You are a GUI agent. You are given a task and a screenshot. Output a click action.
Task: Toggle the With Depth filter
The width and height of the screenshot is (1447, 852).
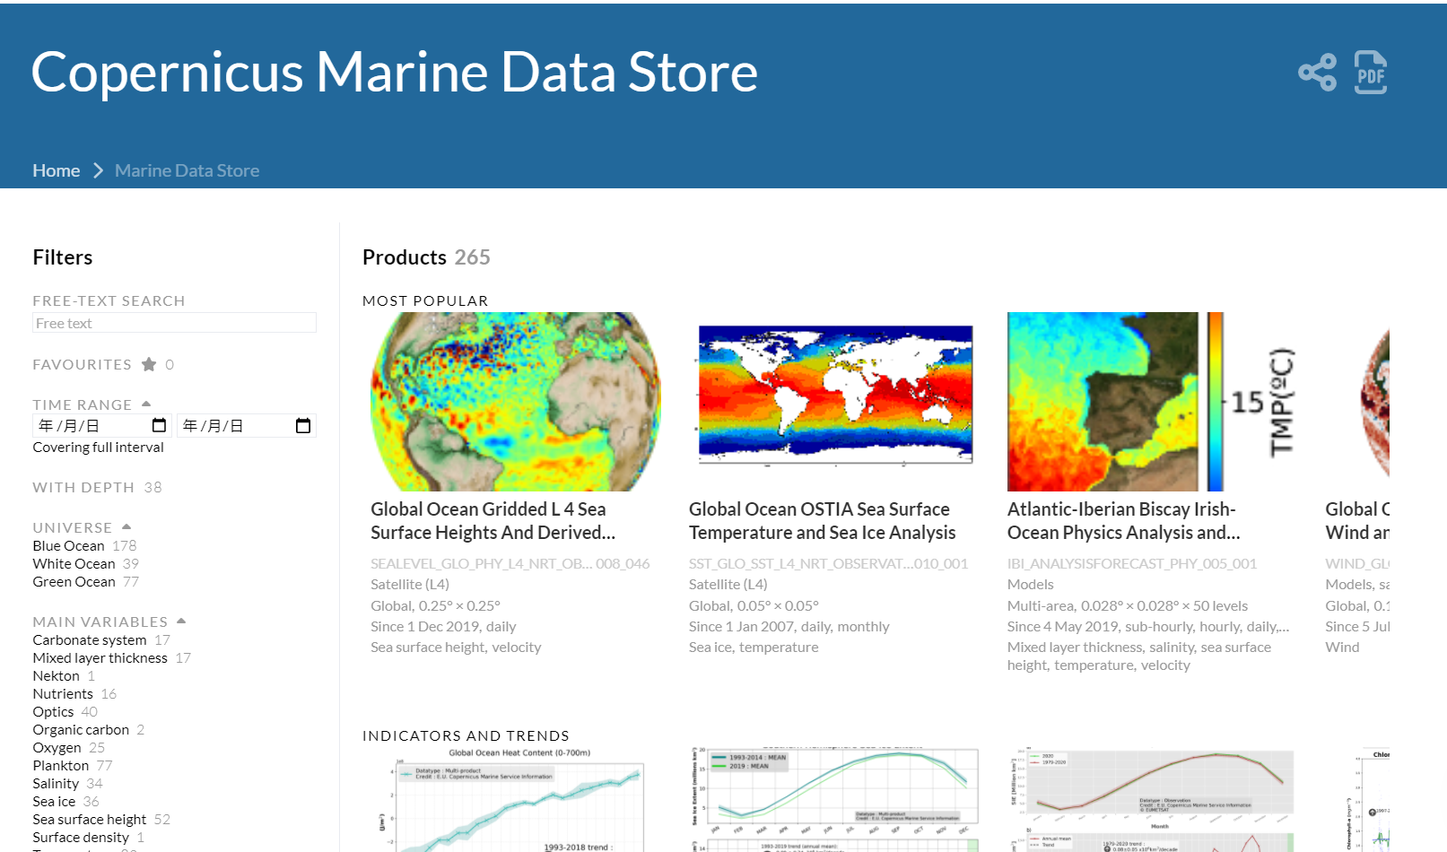pos(83,487)
